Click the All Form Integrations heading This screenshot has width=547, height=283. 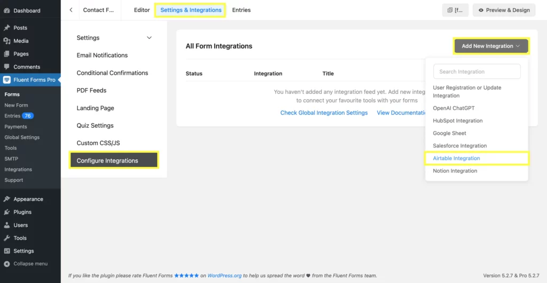218,46
